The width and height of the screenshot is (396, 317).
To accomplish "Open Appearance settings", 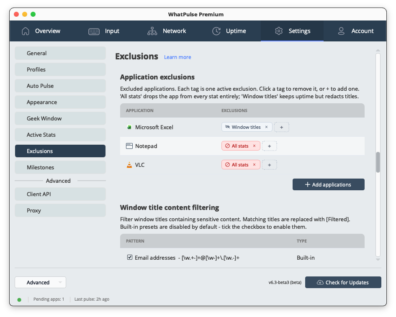I will point(60,102).
